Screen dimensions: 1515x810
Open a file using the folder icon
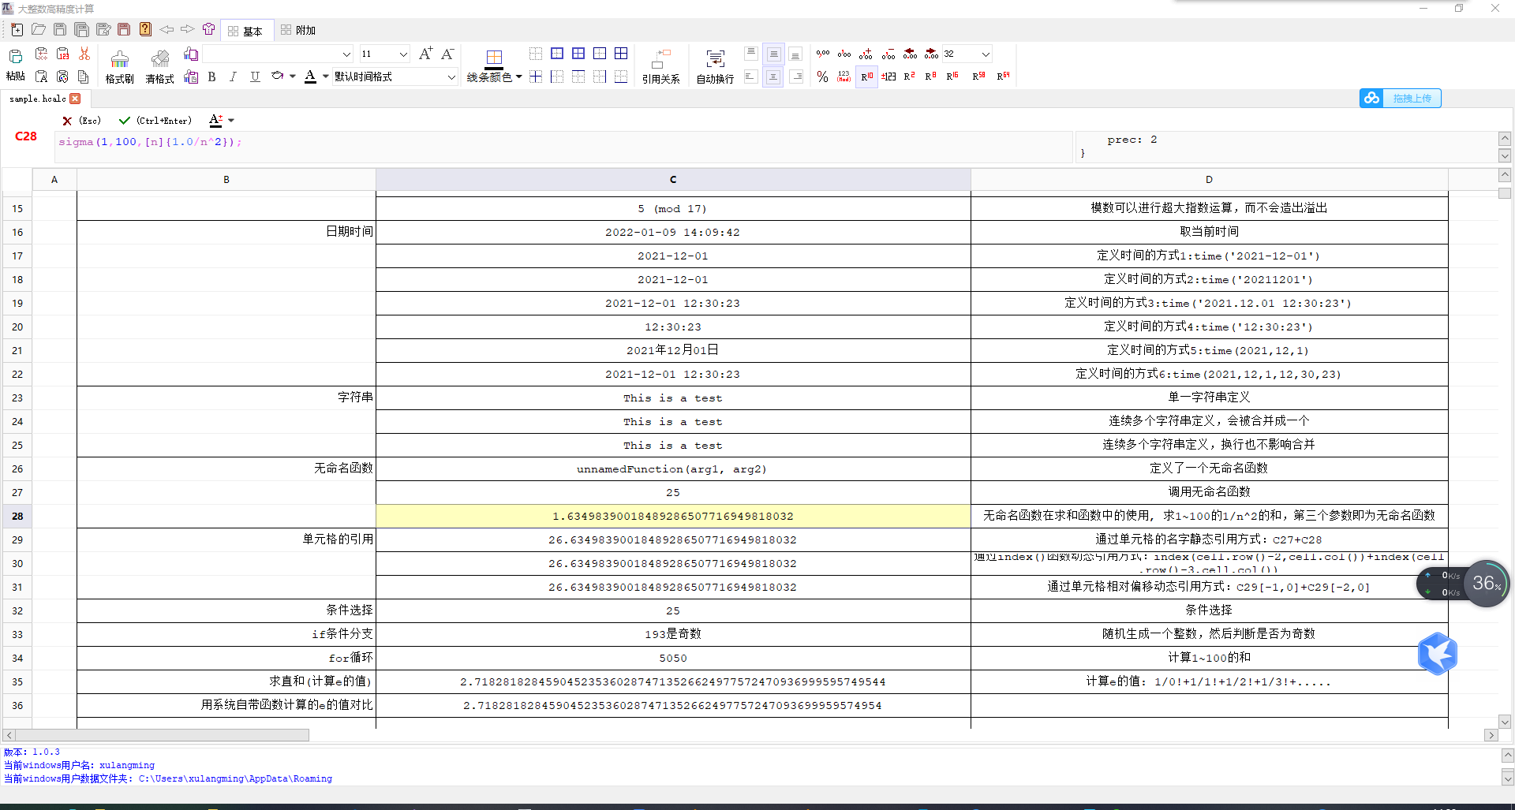tap(39, 30)
